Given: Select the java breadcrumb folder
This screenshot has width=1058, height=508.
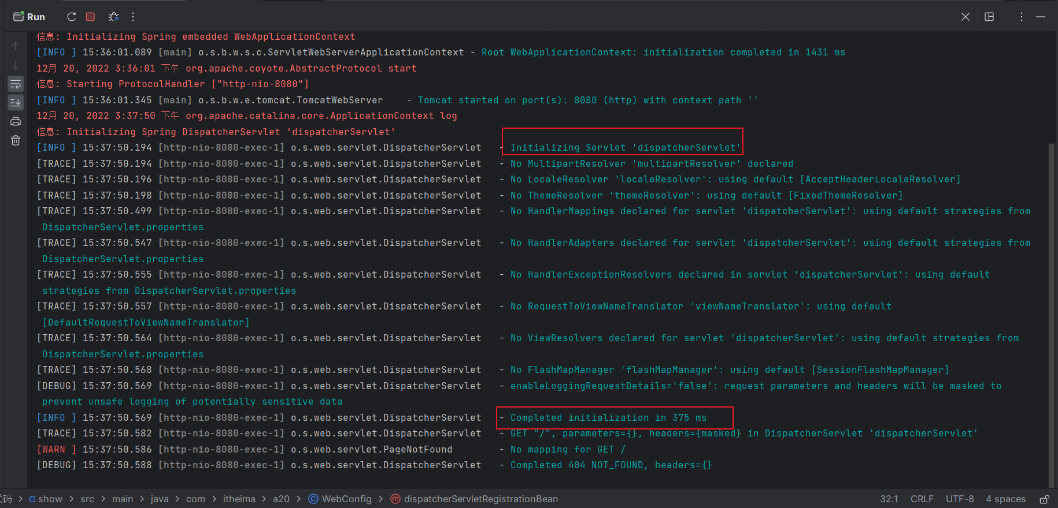Looking at the screenshot, I should pos(160,499).
